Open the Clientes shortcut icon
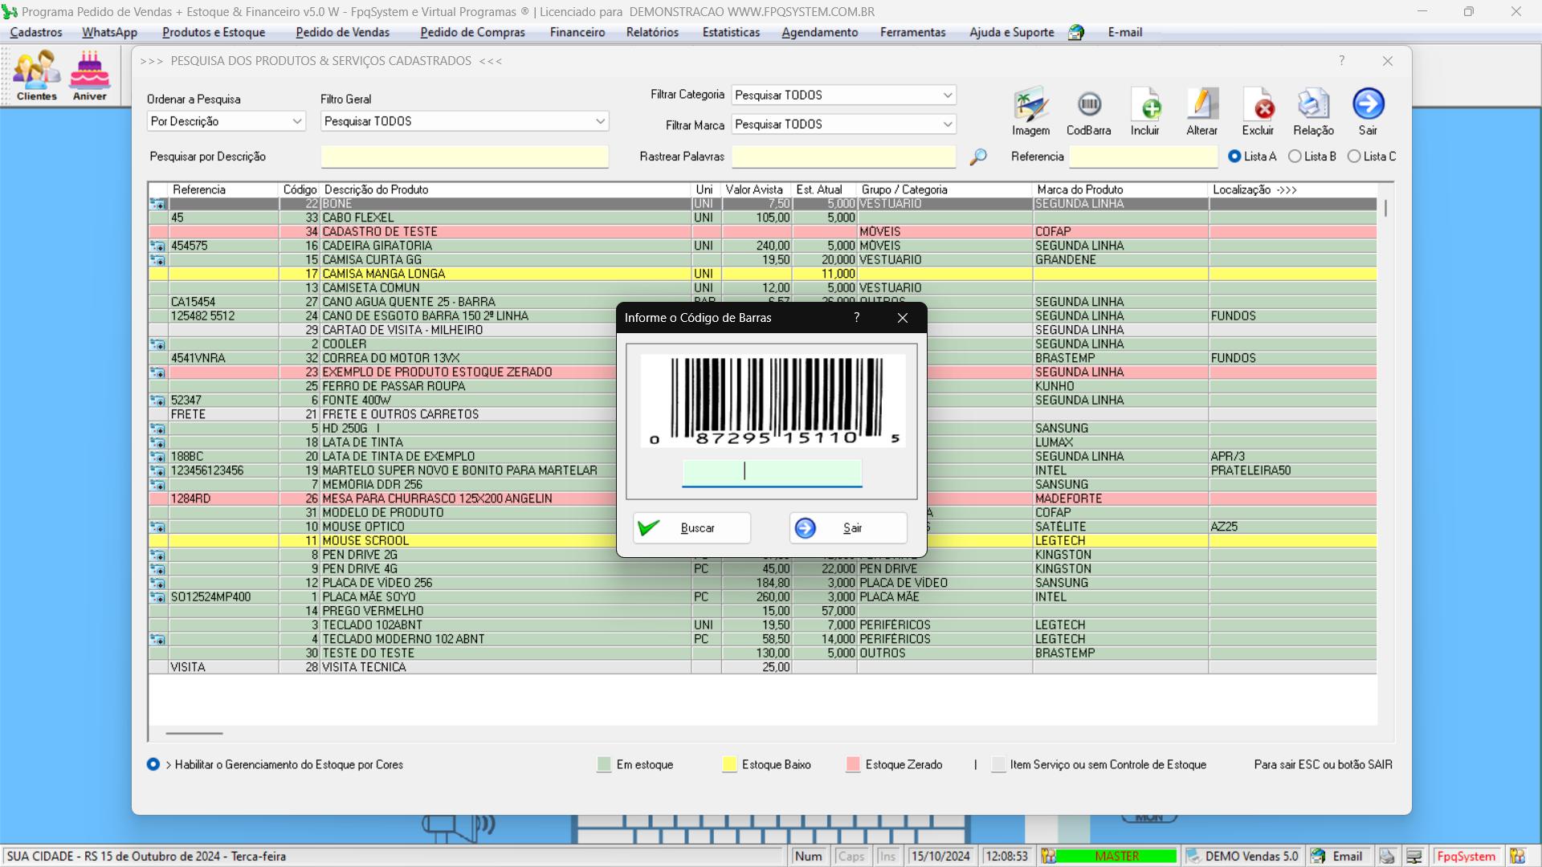1542x867 pixels. (x=37, y=75)
